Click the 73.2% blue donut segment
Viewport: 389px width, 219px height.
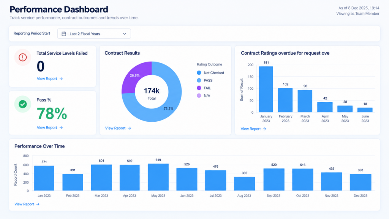pos(168,108)
